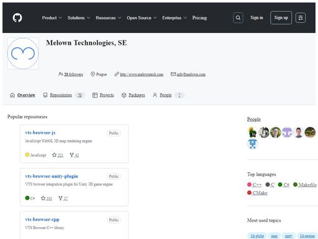Click the Sign up button
This screenshot has width=318, height=239.
(281, 18)
